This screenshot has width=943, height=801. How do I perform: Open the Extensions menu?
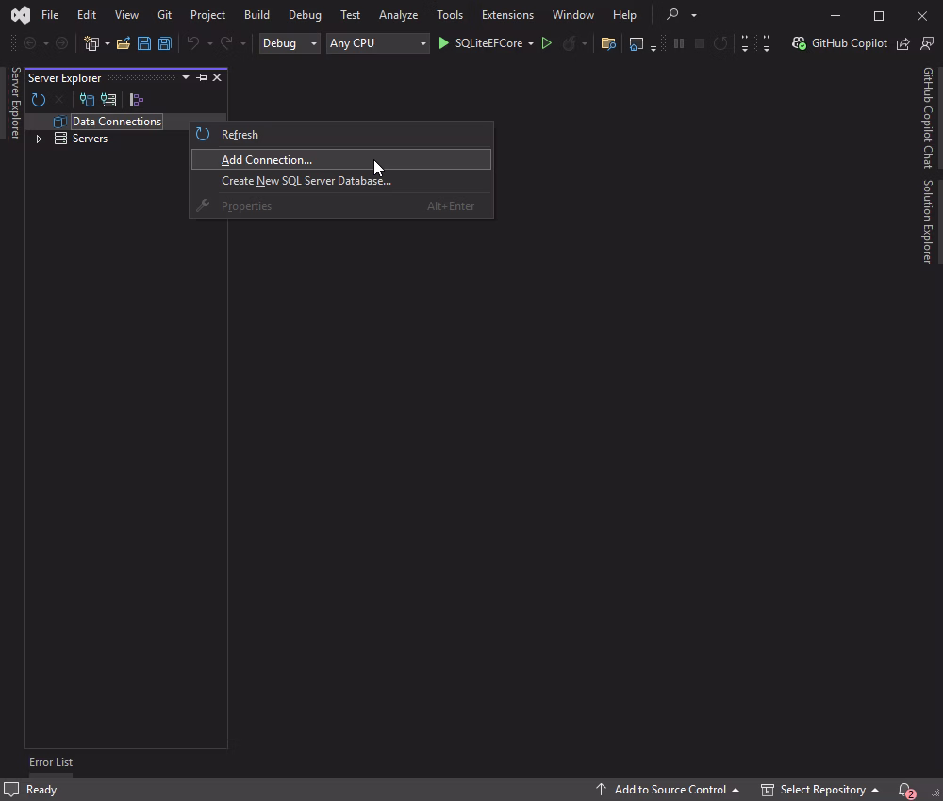507,14
